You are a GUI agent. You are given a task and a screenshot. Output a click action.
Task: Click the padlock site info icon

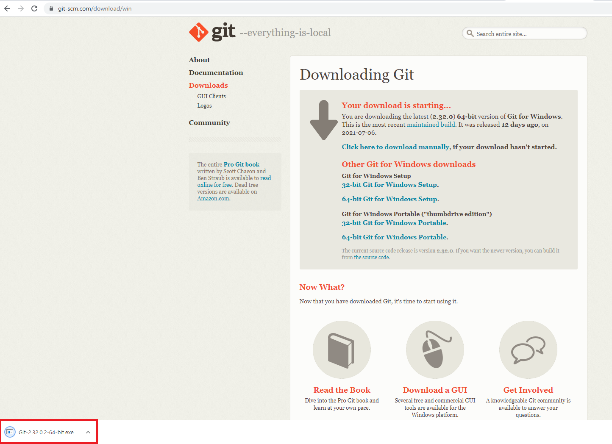tap(51, 8)
